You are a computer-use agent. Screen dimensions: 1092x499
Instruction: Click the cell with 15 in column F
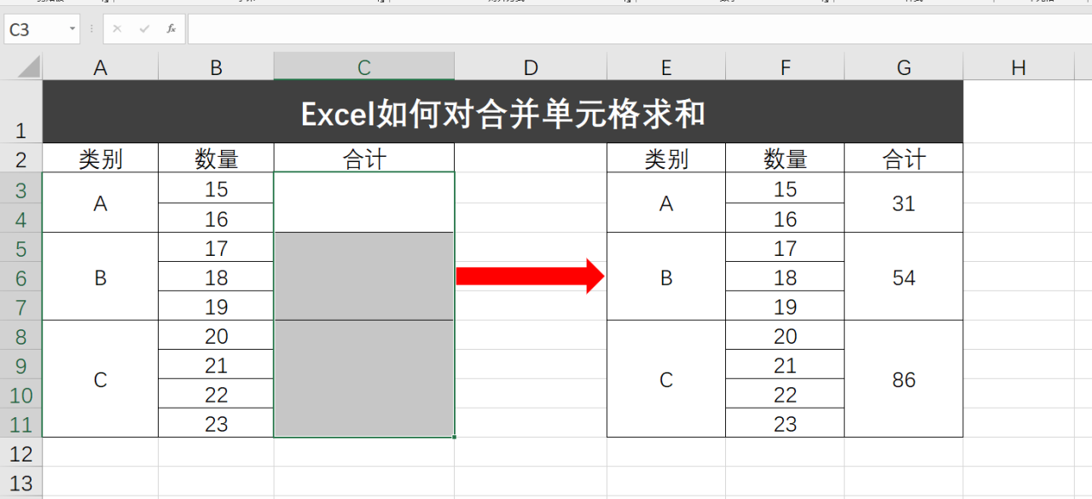click(x=785, y=189)
